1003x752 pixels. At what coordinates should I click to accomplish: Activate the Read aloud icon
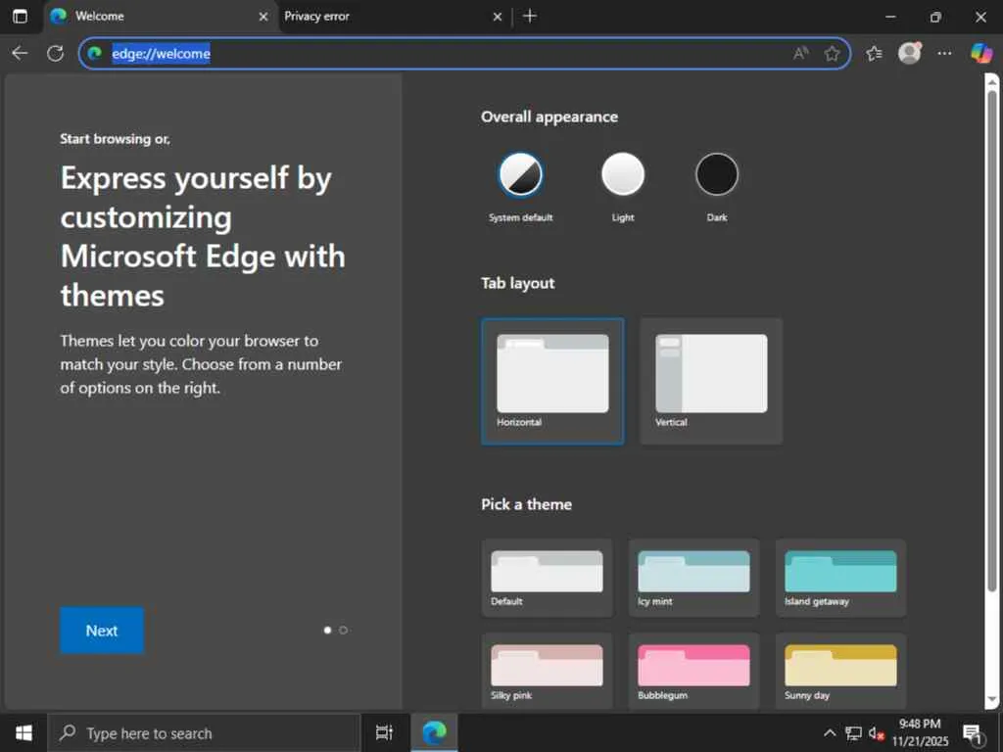coord(801,54)
